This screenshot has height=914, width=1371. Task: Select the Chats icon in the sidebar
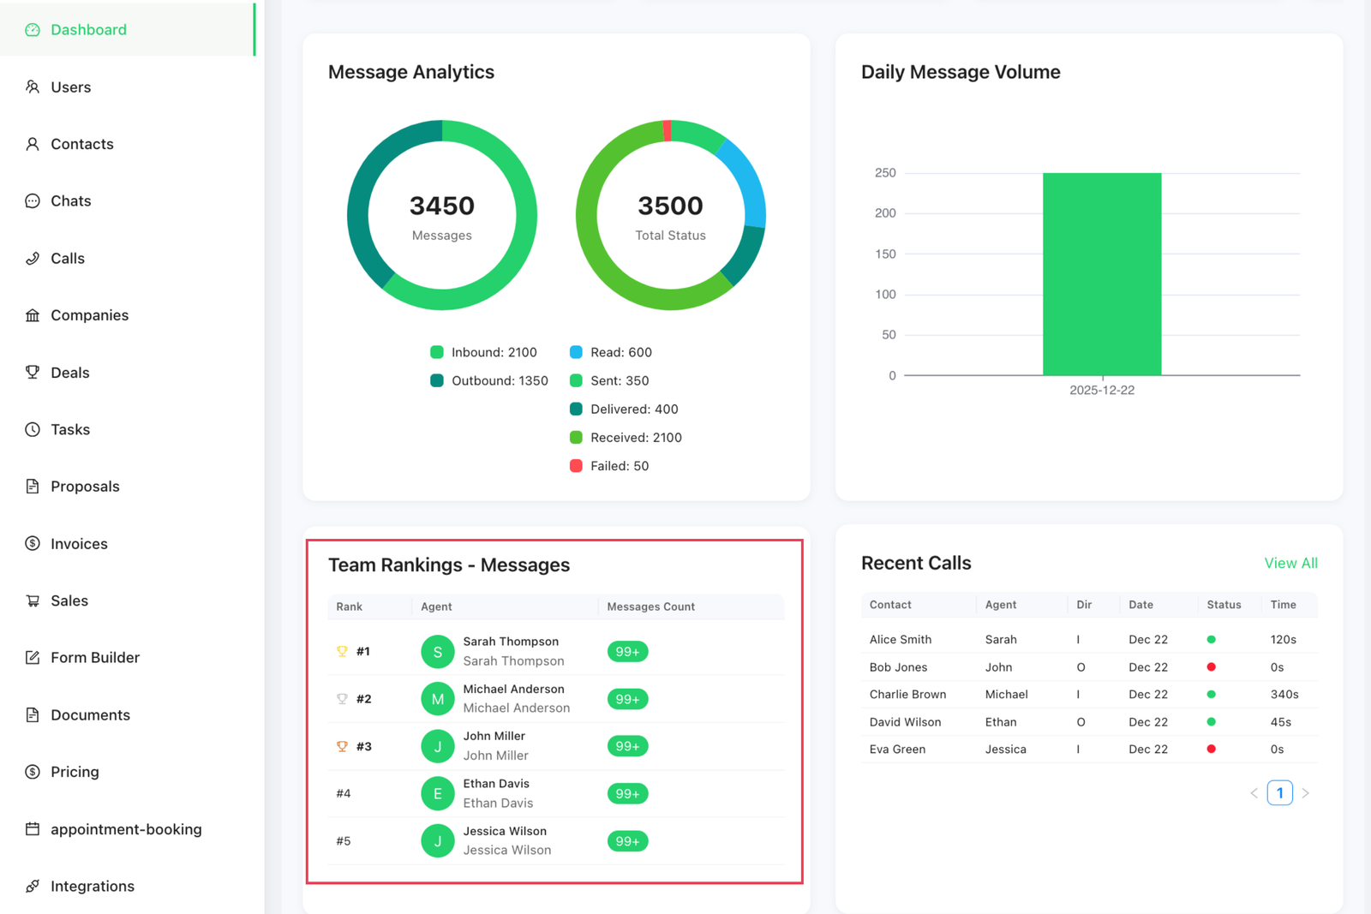tap(33, 200)
